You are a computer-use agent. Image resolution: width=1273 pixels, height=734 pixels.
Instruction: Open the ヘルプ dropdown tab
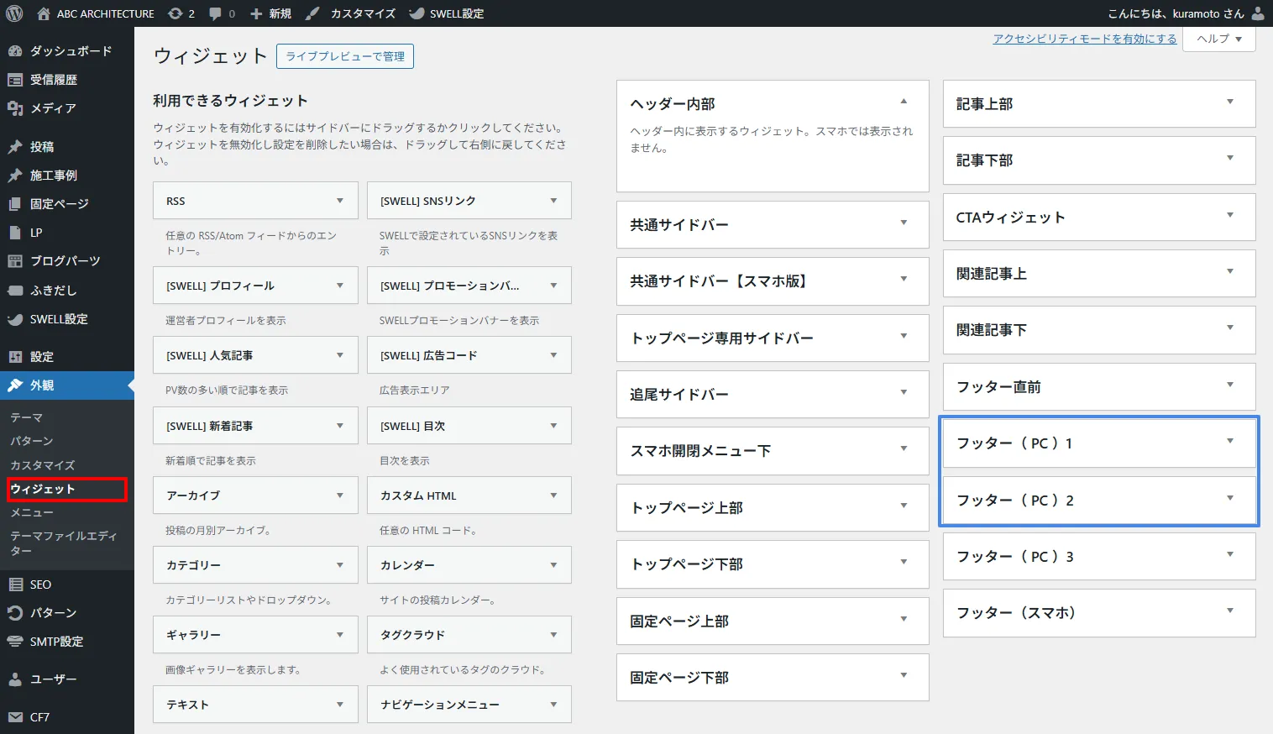click(x=1219, y=39)
